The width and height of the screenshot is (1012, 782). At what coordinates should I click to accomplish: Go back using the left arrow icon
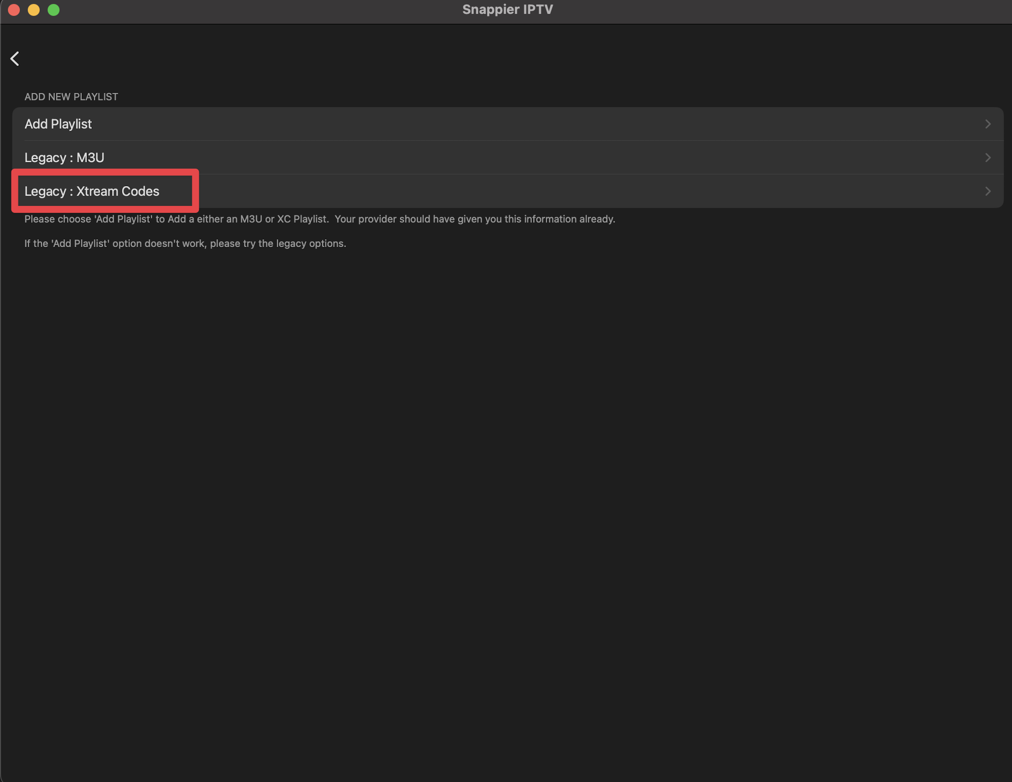tap(15, 59)
